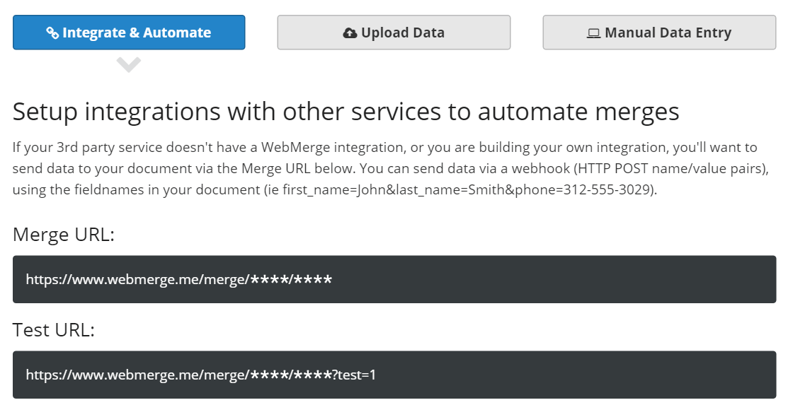Image resolution: width=793 pixels, height=417 pixels.
Task: Click the 'Merge URL:' label
Action: pyautogui.click(x=64, y=235)
